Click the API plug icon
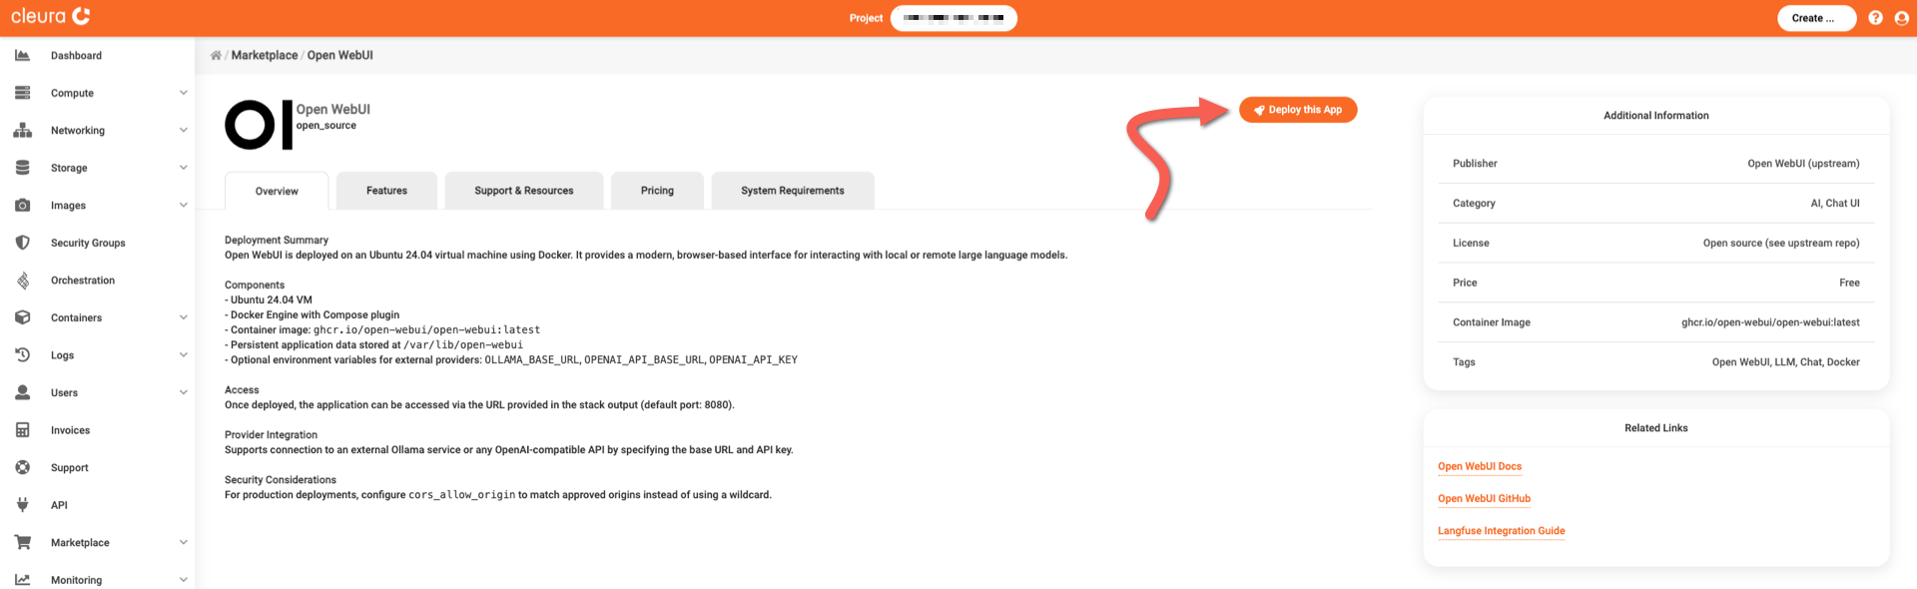 22,505
